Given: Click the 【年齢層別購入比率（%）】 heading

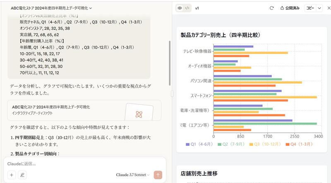Looking at the screenshot, I should click(42, 41).
